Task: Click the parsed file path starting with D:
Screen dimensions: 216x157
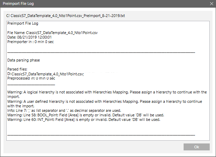Action: coord(46,74)
